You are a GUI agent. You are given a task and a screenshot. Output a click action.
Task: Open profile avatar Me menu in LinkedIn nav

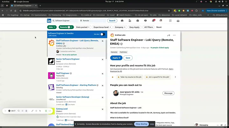pos(161,21)
